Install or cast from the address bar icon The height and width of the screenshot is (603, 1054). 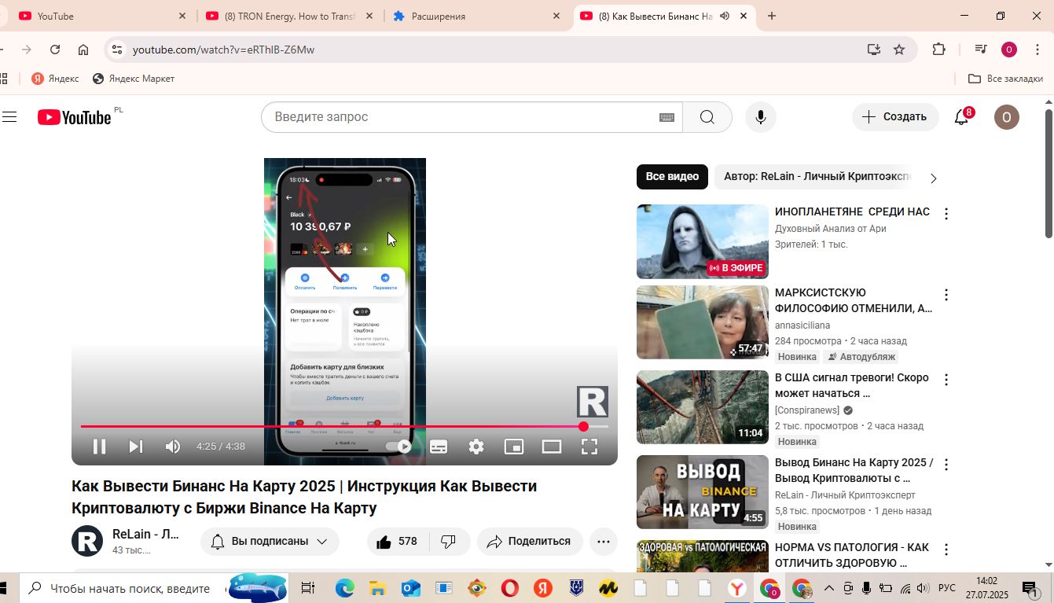(x=874, y=50)
